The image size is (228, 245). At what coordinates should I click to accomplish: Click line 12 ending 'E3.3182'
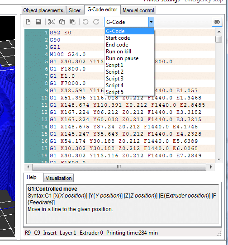(x=125, y=112)
